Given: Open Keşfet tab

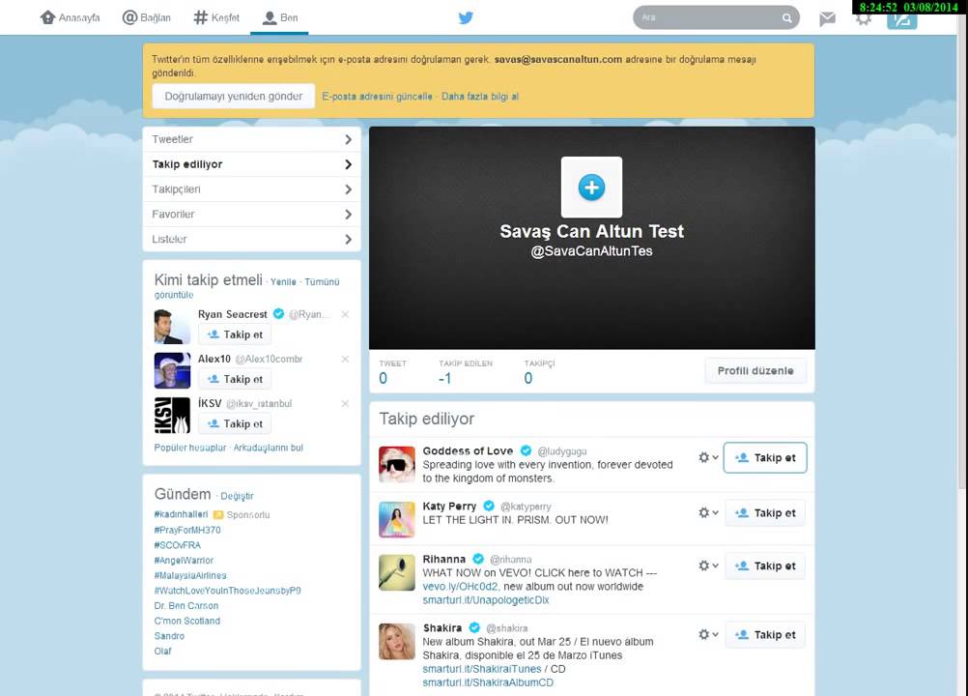Looking at the screenshot, I should click(216, 17).
